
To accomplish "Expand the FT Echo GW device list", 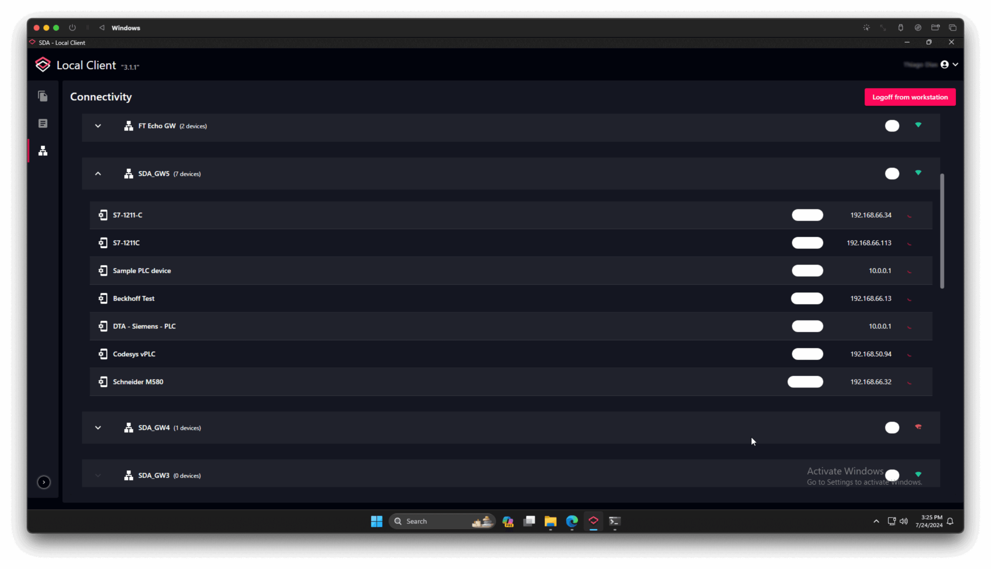I will pyautogui.click(x=98, y=126).
